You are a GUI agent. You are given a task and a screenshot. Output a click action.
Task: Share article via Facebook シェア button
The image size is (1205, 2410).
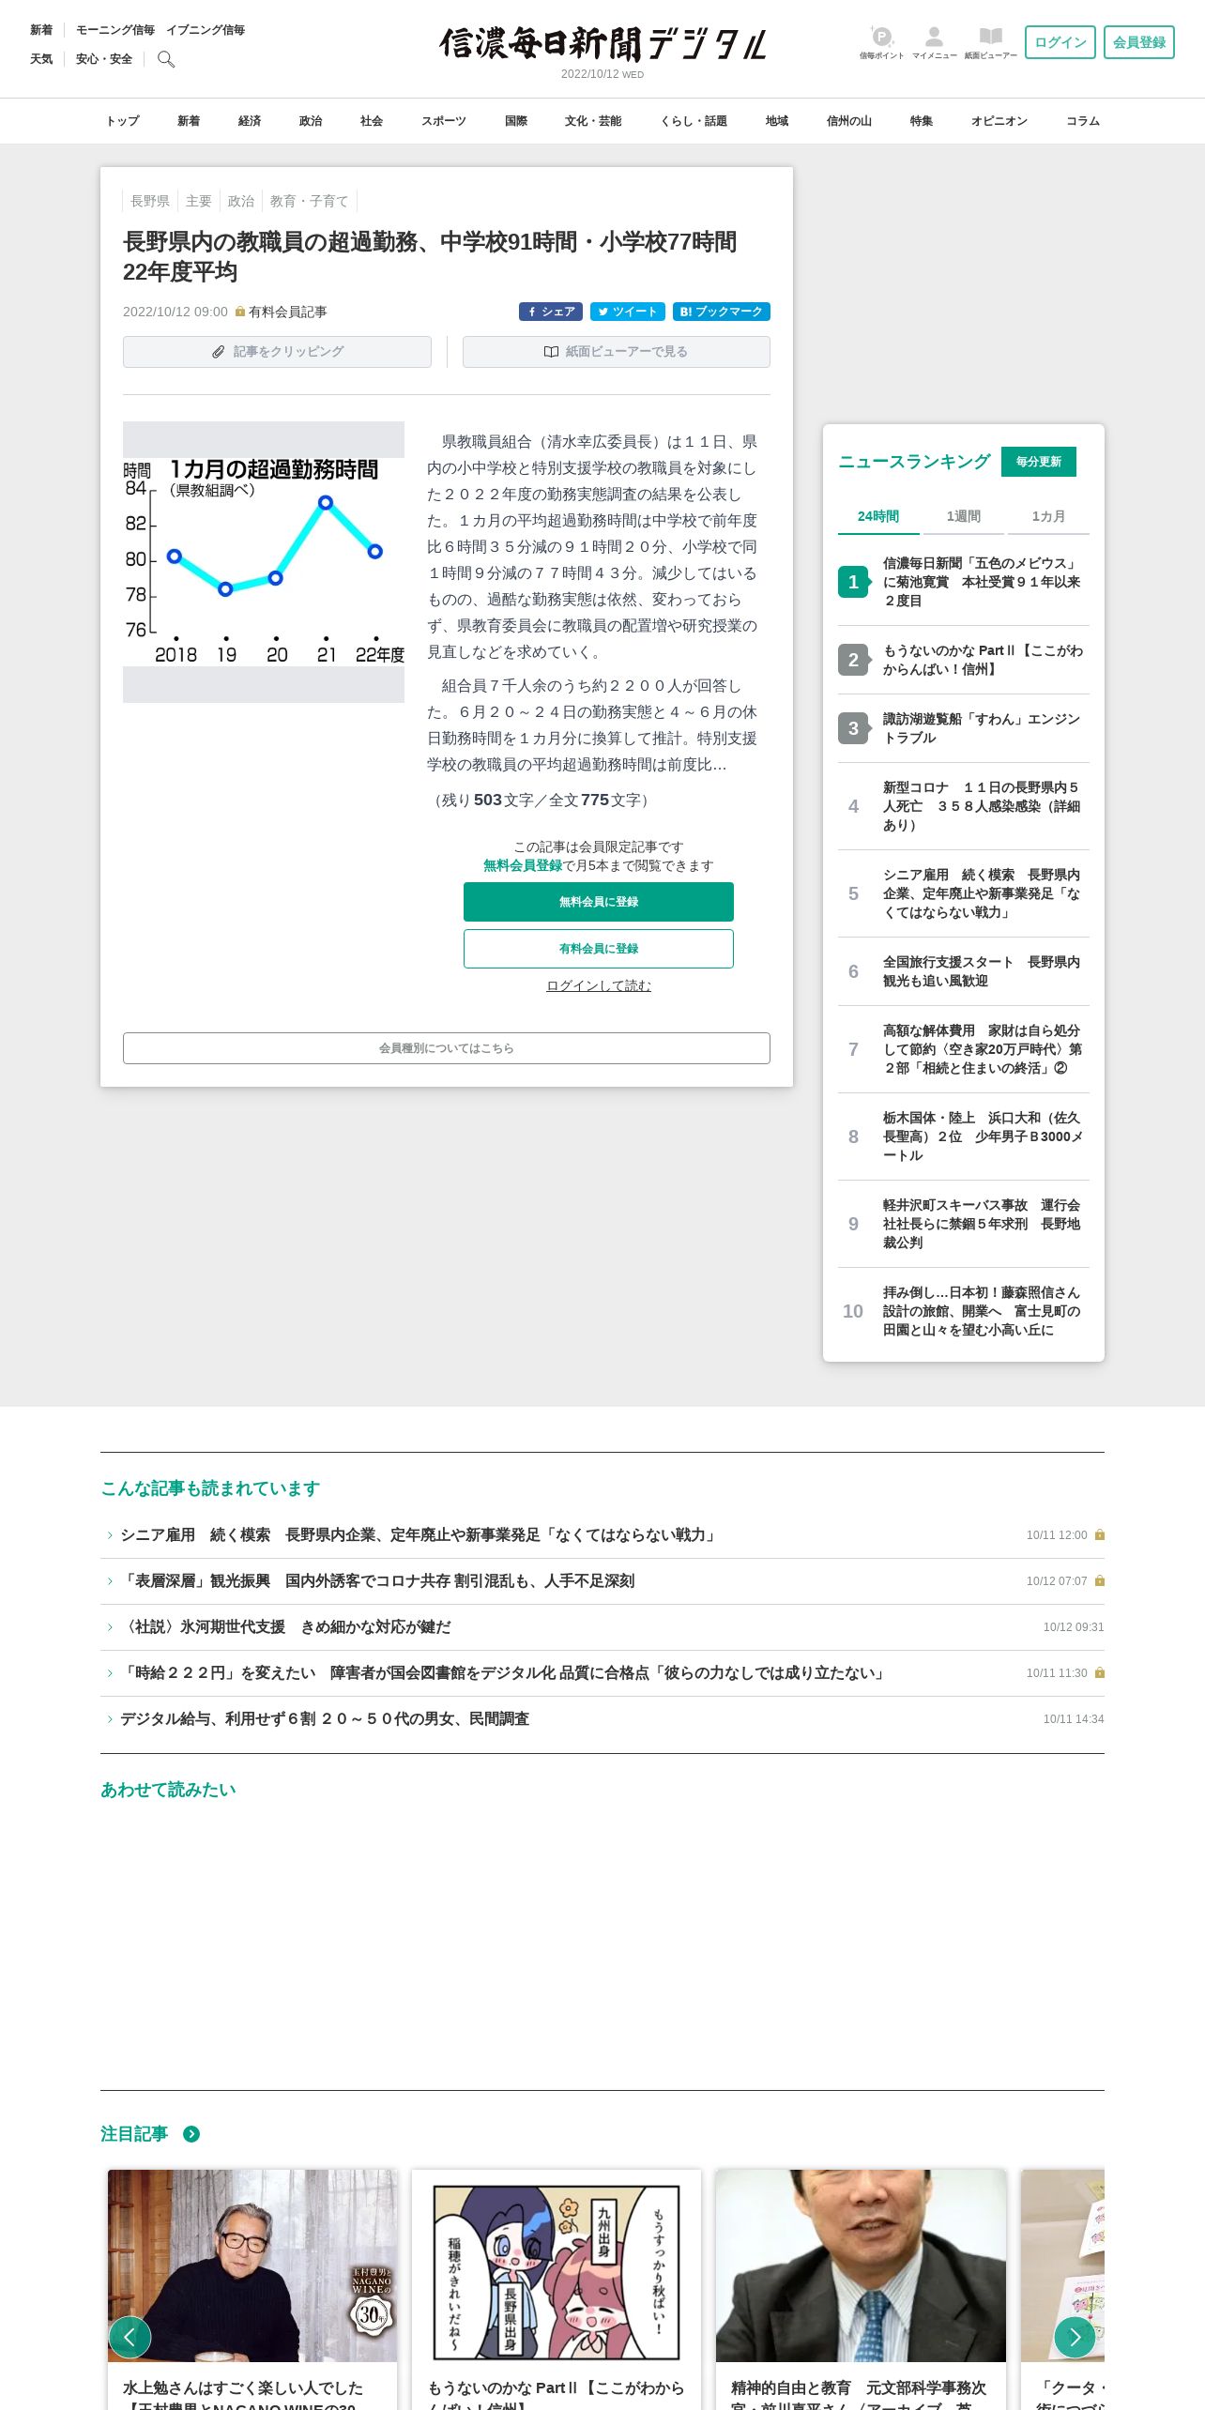click(x=551, y=312)
